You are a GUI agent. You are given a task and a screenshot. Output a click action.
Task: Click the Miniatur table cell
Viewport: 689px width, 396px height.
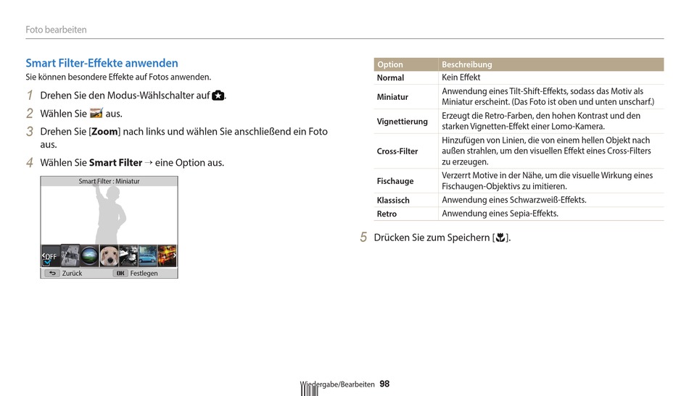pyautogui.click(x=406, y=97)
